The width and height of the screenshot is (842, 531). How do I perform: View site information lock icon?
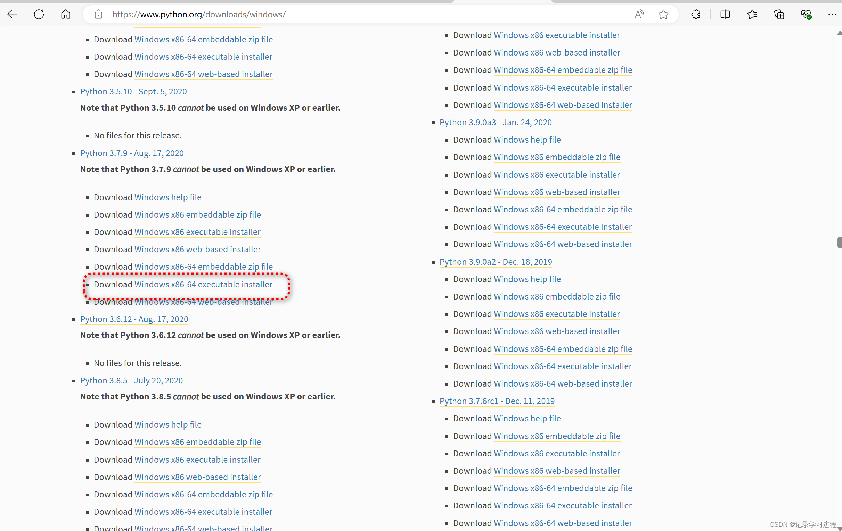[x=99, y=14]
